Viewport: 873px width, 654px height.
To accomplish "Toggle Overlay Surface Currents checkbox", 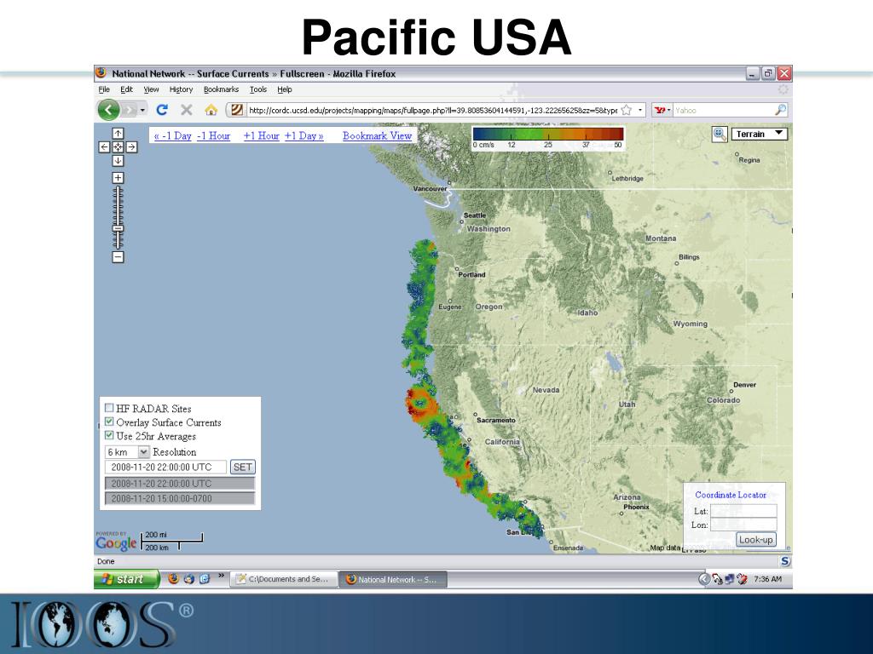I will (x=109, y=422).
